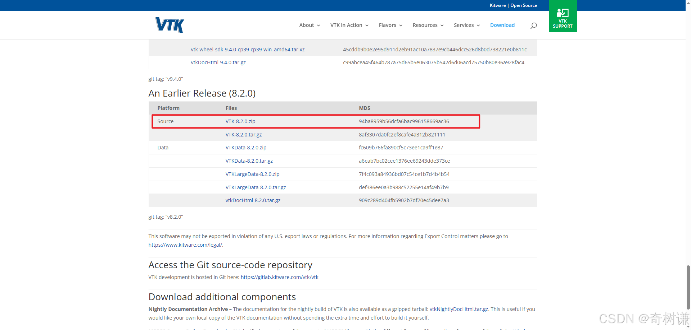Screen dimensions: 691x330
Task: Open the Services menu
Action: coord(464,25)
